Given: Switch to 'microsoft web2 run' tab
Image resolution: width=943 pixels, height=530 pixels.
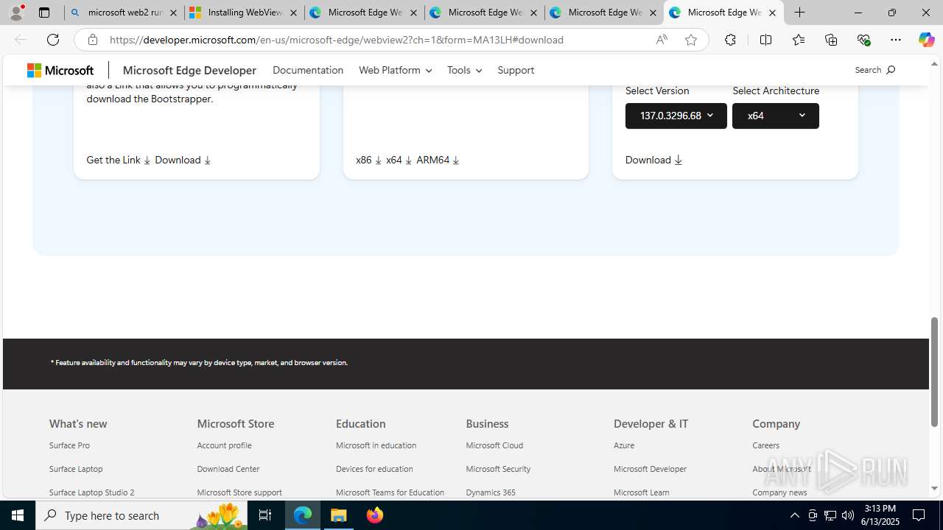Looking at the screenshot, I should [124, 13].
